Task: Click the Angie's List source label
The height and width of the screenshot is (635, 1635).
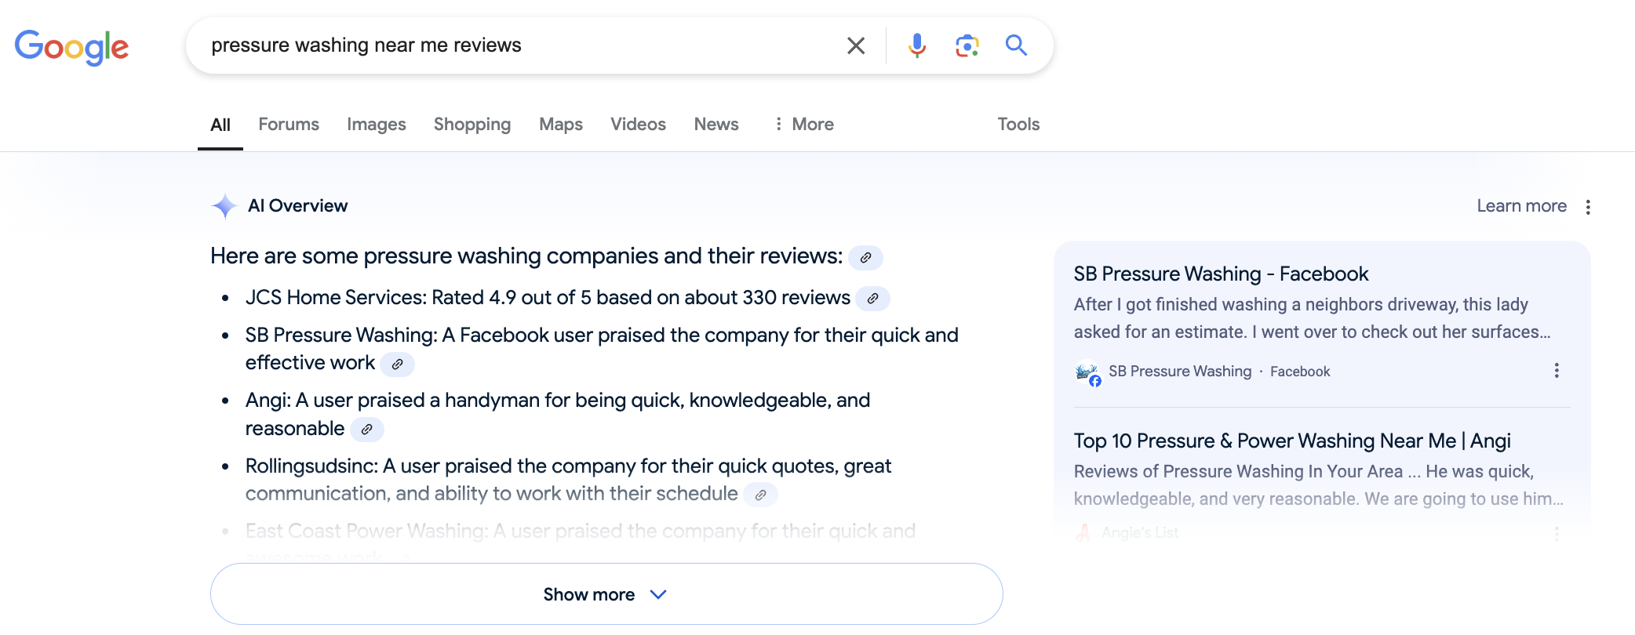Action: [x=1140, y=533]
